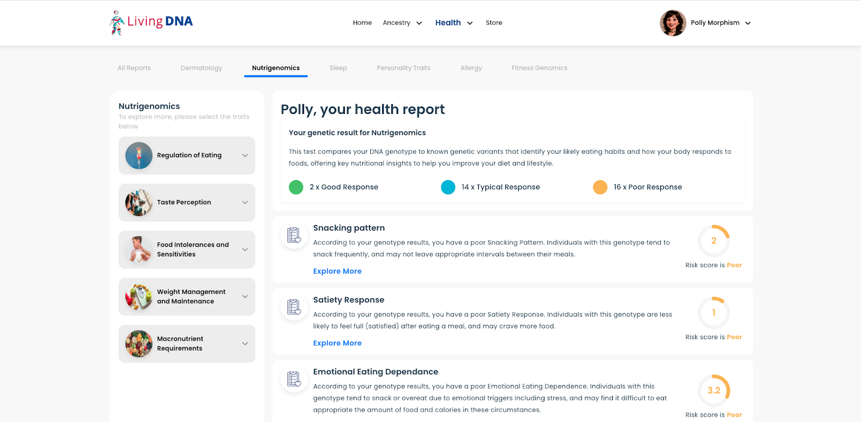
Task: Expand the Taste Perception chevron
Action: point(245,203)
